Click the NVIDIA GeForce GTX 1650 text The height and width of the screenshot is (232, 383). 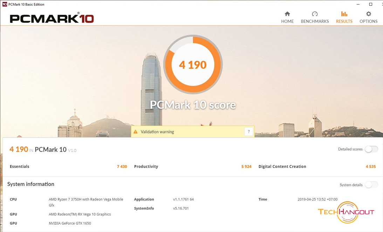tap(70, 223)
